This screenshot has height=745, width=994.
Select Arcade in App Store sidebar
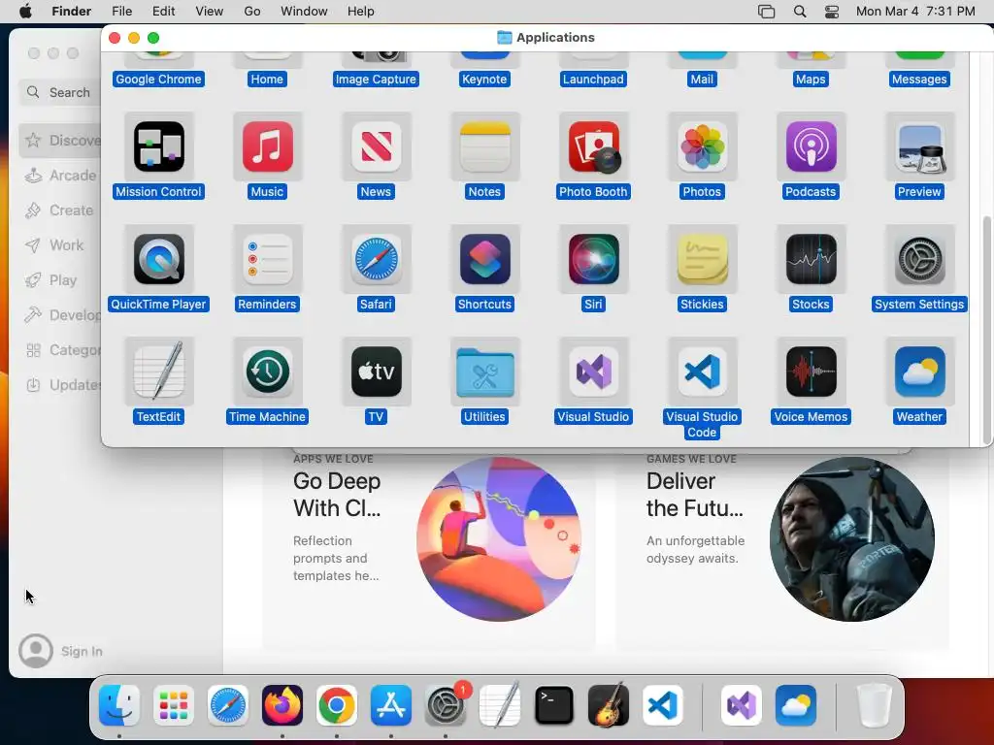(x=60, y=176)
